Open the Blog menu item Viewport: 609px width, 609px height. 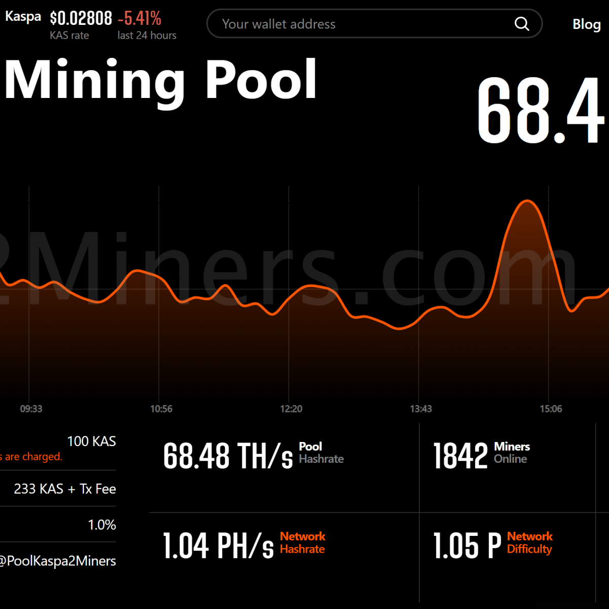(586, 24)
